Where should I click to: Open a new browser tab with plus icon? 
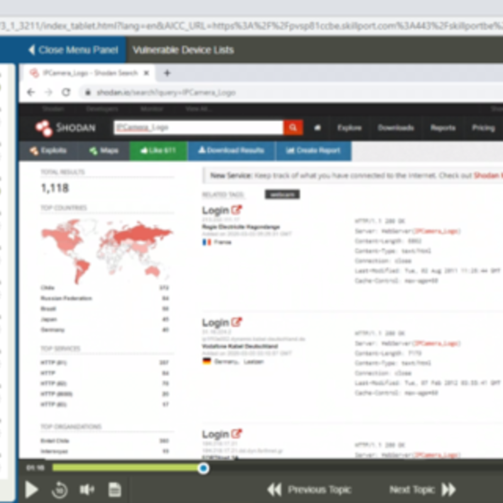167,73
